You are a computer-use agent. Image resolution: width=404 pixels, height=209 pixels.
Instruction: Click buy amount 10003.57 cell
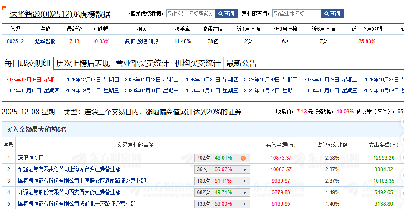coord(281,169)
